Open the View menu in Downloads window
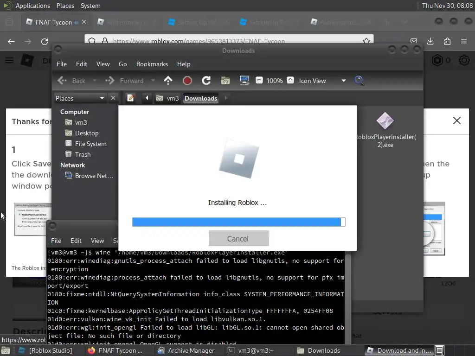This screenshot has height=356, width=475. (103, 64)
